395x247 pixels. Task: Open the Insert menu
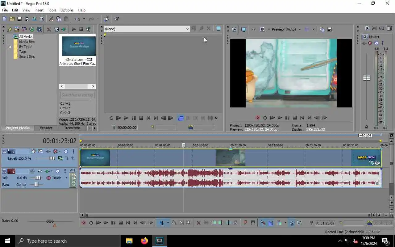tap(39, 10)
